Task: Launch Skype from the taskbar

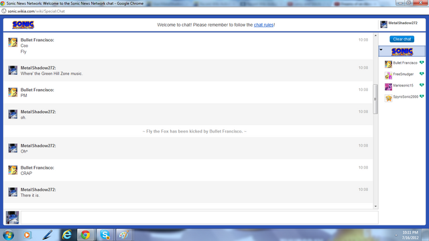Action: pos(105,235)
